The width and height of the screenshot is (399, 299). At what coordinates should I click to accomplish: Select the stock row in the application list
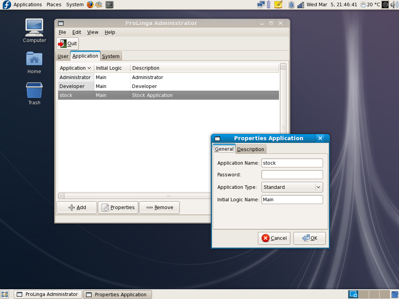(x=168, y=95)
